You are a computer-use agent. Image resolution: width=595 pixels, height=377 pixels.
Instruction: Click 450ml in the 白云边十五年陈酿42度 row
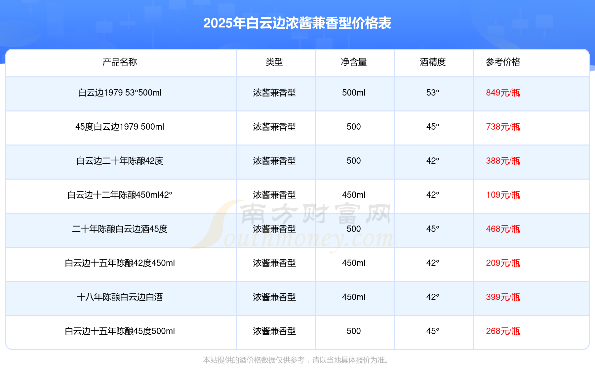tap(354, 263)
